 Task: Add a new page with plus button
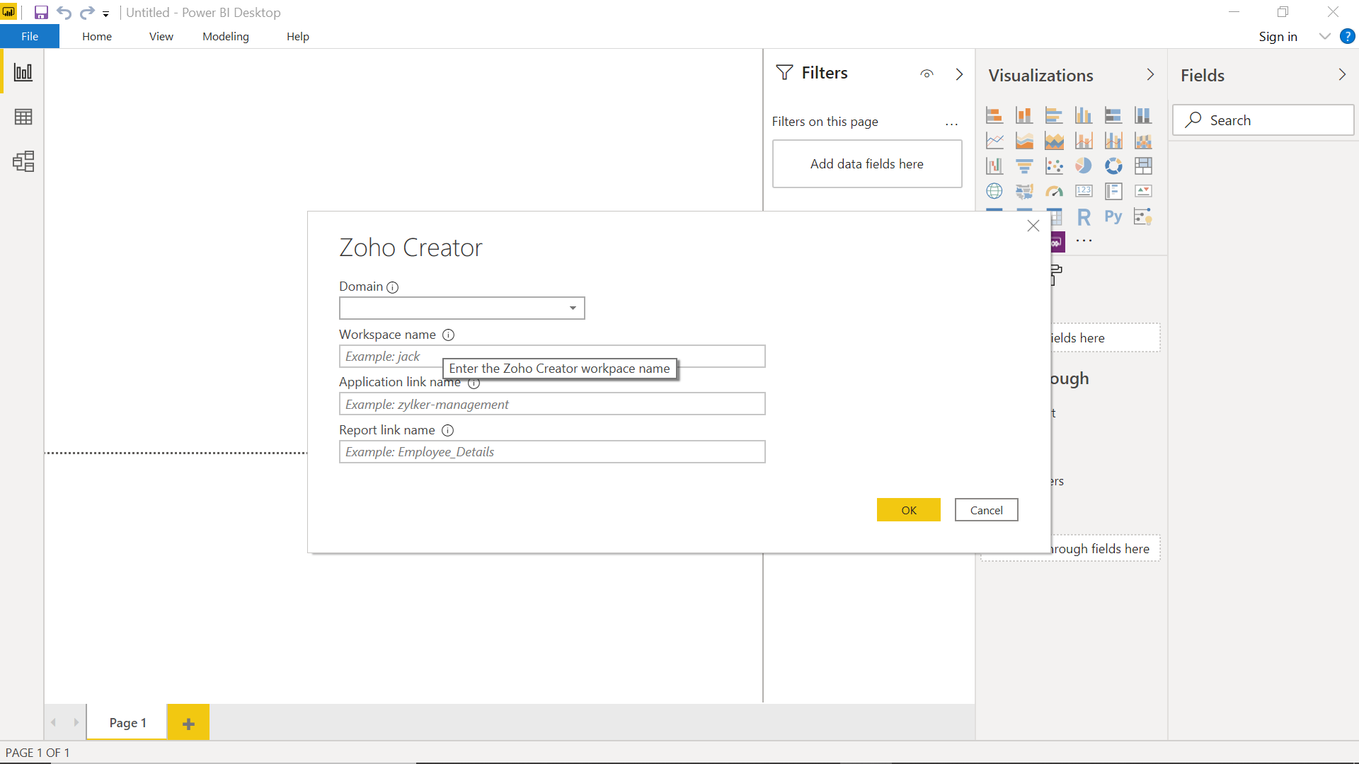click(x=188, y=723)
